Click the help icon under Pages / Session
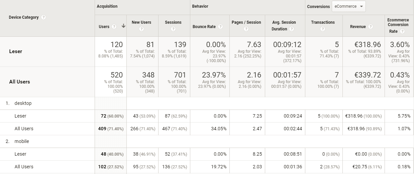 [x=246, y=29]
